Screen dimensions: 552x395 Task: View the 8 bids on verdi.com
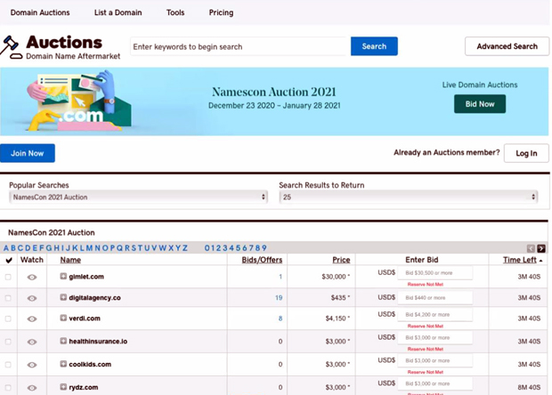click(280, 318)
